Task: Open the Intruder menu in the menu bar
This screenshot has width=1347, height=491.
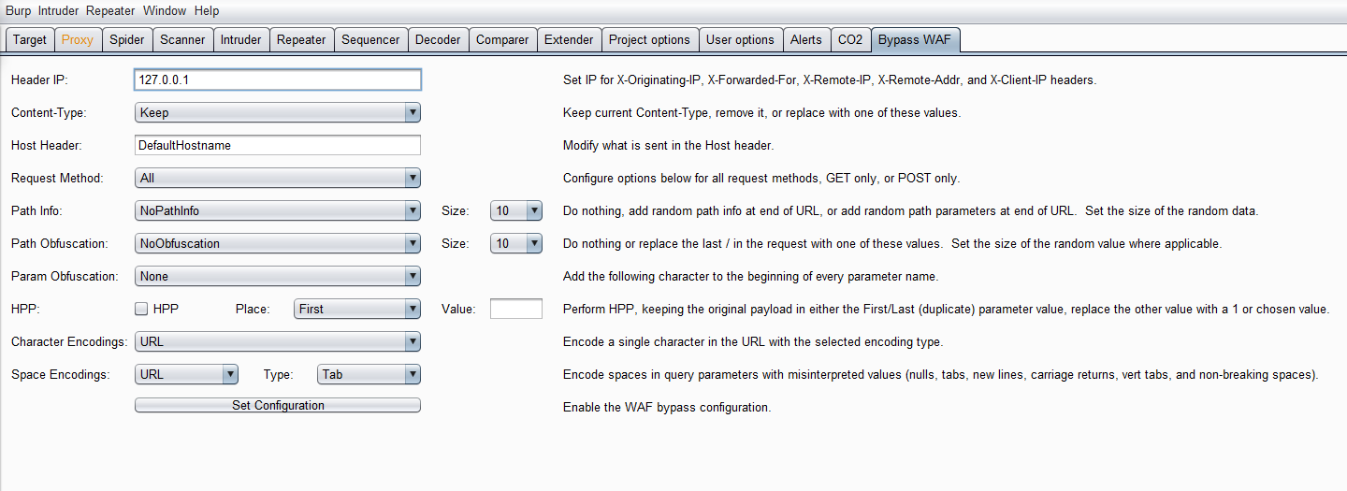Action: click(60, 11)
